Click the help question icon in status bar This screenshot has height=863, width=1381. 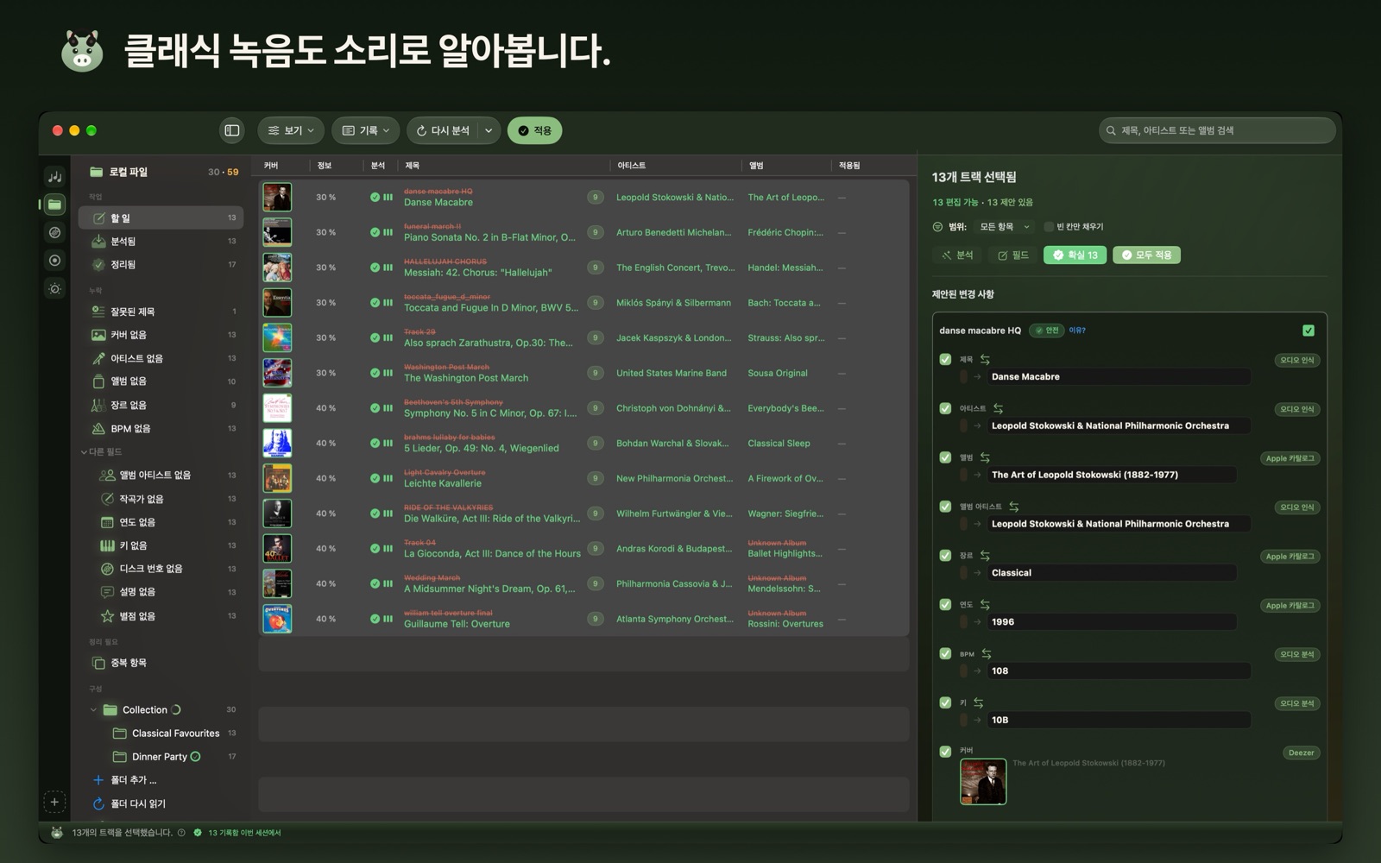pos(181,833)
